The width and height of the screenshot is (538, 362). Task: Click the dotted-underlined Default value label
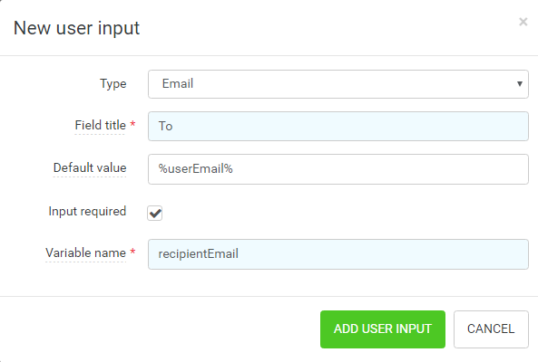coord(90,168)
